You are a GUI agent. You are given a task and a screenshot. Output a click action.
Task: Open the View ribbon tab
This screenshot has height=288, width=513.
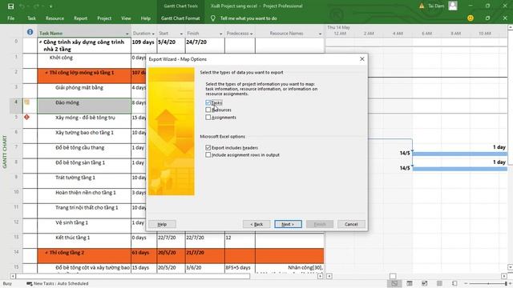click(x=126, y=18)
